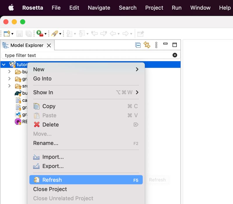Open the New submenu in context menu
The image size is (233, 204).
coord(86,69)
